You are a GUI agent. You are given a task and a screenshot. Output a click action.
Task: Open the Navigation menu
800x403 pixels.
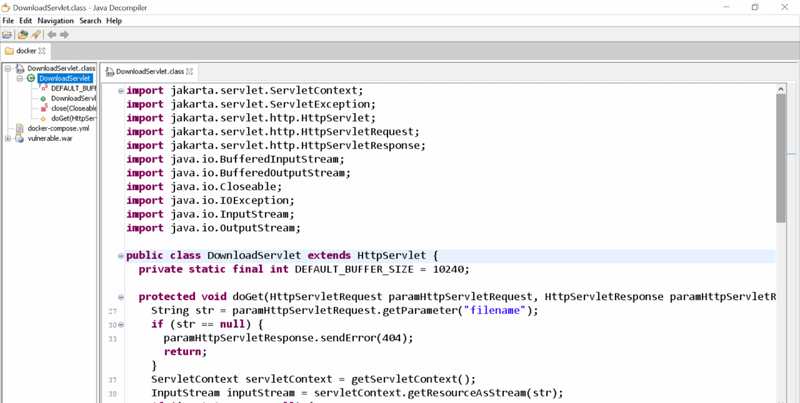[x=55, y=21]
